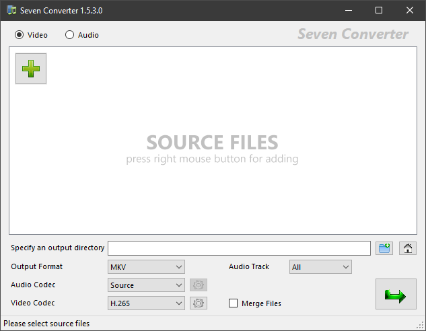This screenshot has width=426, height=331.
Task: Minimize the Seven Converter window
Action: [x=349, y=10]
